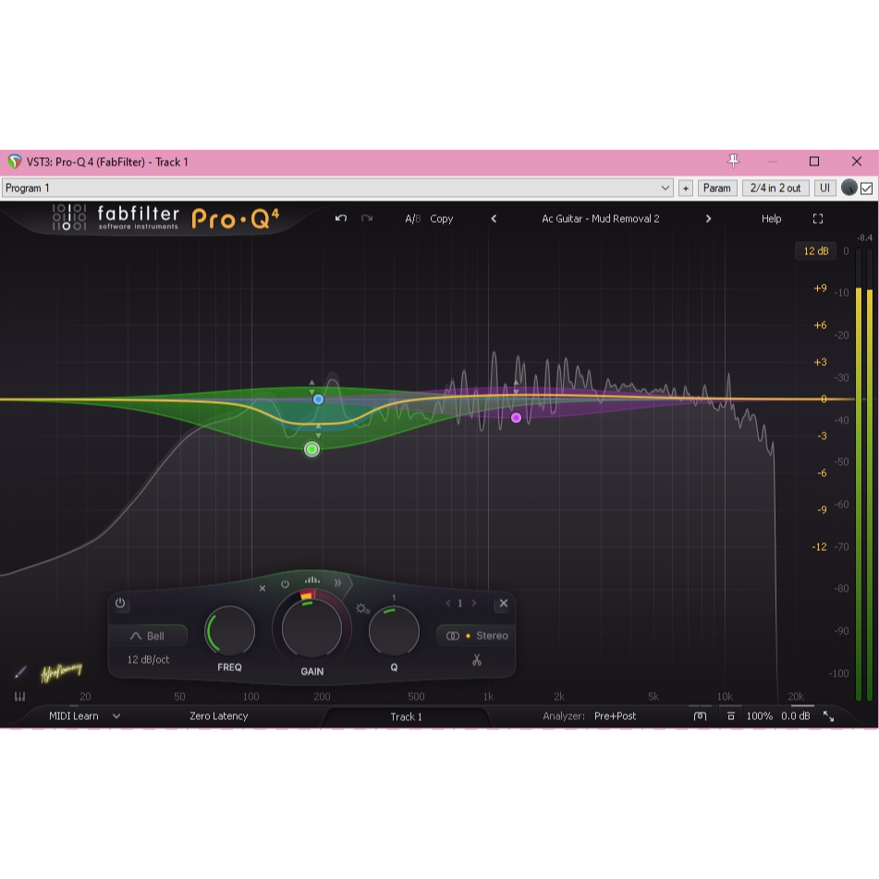
Task: Open the 12 dB display range selector
Action: pos(815,251)
